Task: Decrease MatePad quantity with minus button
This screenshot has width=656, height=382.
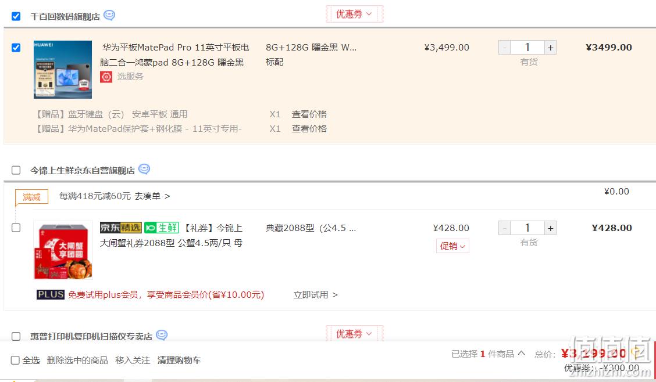Action: [505, 48]
